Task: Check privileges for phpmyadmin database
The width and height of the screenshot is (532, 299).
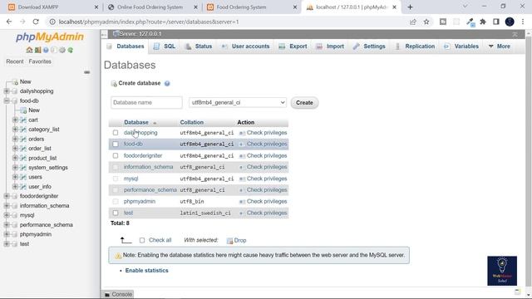Action: pyautogui.click(x=264, y=201)
